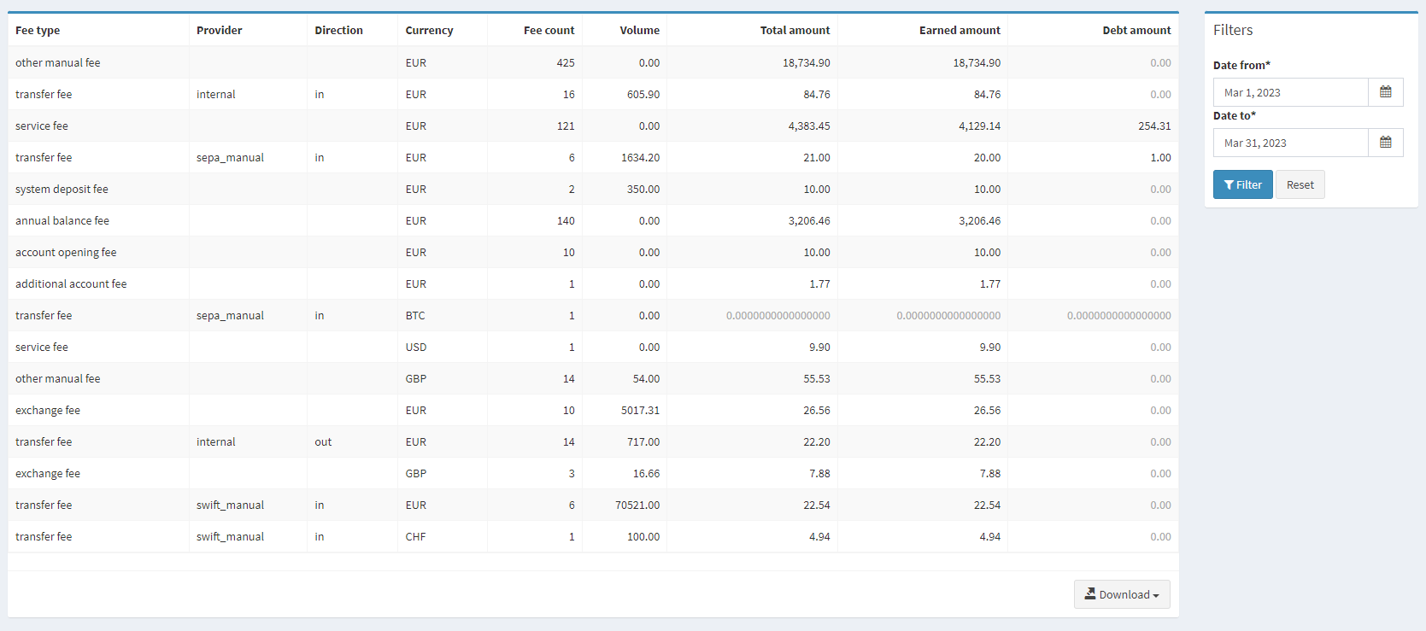This screenshot has height=631, width=1426.
Task: Focus the Date to field showing Mar 31, 2023
Action: (x=1290, y=143)
